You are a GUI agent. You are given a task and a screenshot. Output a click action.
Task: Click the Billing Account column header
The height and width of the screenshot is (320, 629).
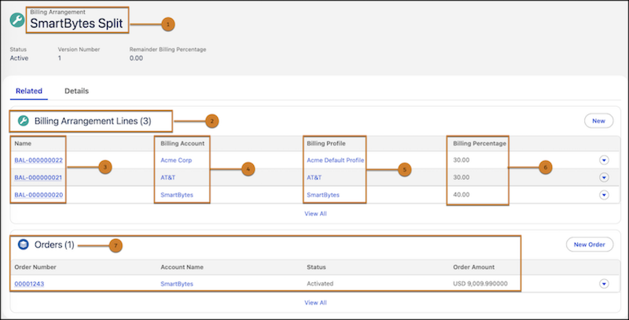pos(182,143)
